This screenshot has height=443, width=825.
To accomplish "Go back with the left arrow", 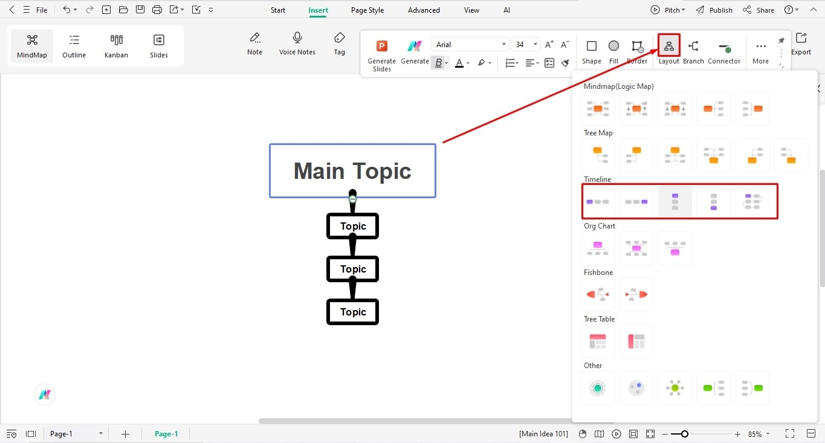I will click(11, 10).
